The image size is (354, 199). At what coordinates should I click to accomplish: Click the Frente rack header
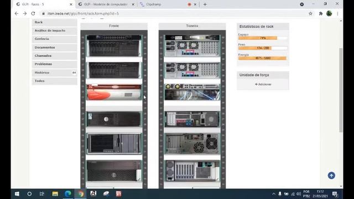114,26
